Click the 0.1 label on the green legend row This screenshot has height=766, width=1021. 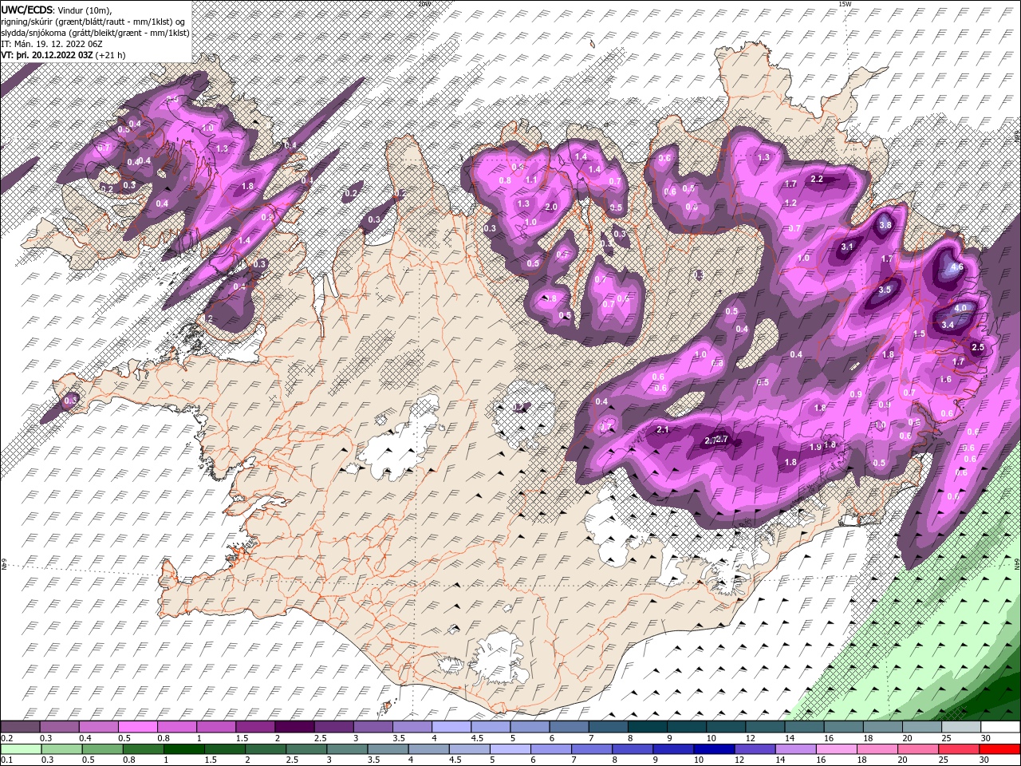(6, 760)
